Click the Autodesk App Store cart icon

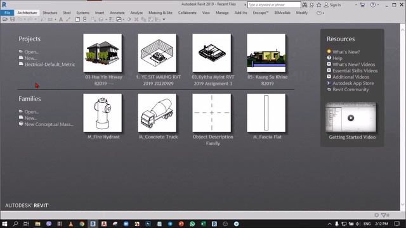click(x=362, y=4)
